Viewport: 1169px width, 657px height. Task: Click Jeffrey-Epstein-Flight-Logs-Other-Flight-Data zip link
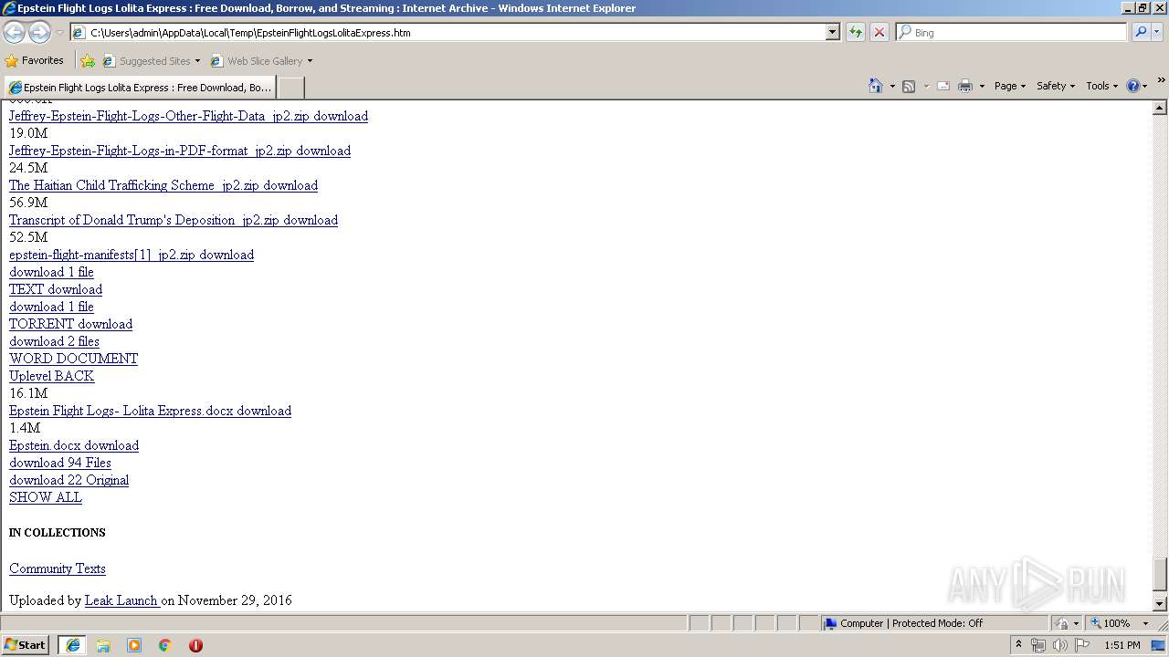click(188, 116)
